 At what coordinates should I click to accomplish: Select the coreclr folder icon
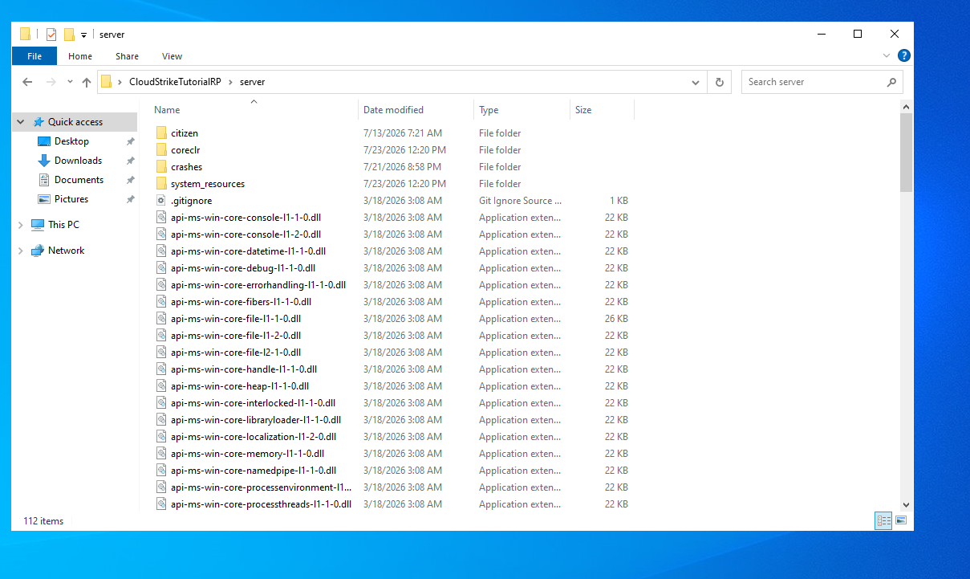coord(160,150)
